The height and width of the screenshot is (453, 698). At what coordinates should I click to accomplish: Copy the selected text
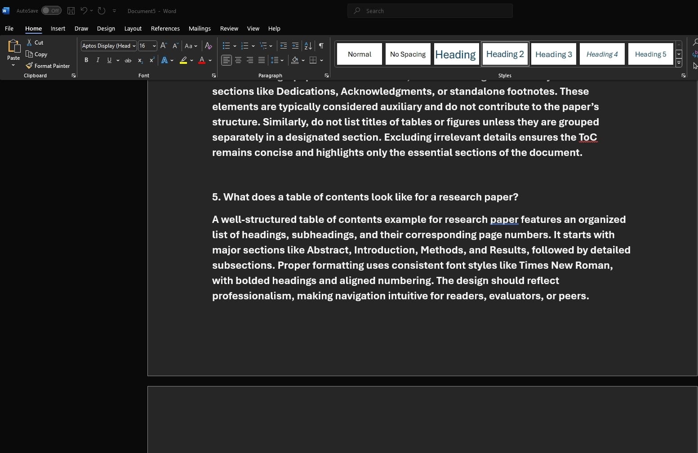click(x=36, y=54)
